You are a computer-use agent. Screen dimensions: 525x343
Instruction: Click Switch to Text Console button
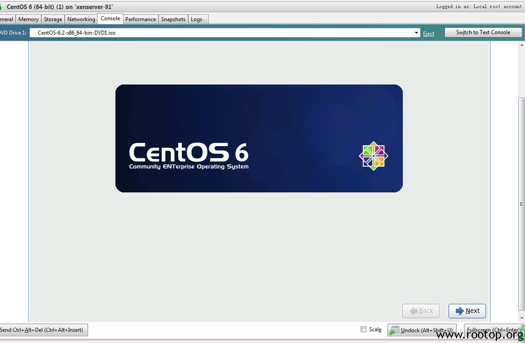tap(483, 32)
